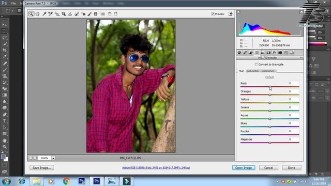Switch to the Hue sub-tab
Screen dimensions: 331x186
(x=242, y=71)
